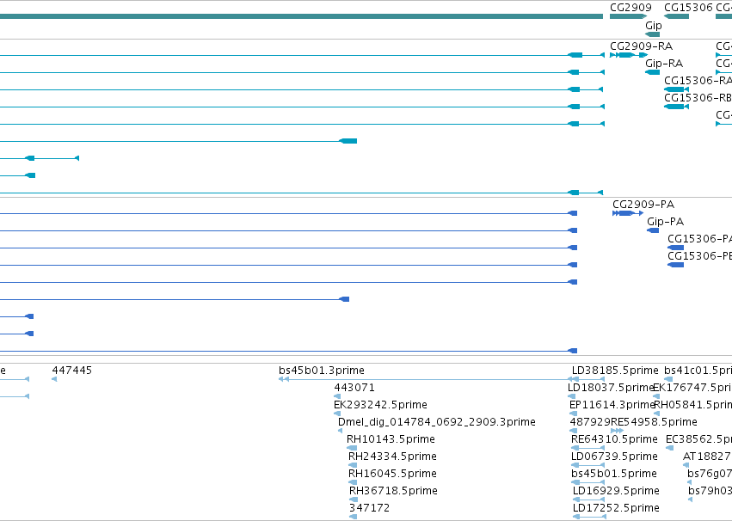Select EST feature 447445
Screen dimensions: 732x521
72,371
